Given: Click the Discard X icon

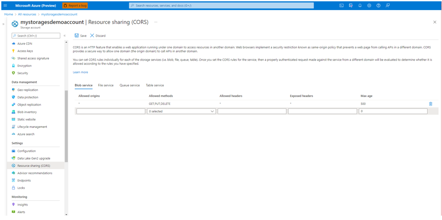Looking at the screenshot, I should click(92, 36).
